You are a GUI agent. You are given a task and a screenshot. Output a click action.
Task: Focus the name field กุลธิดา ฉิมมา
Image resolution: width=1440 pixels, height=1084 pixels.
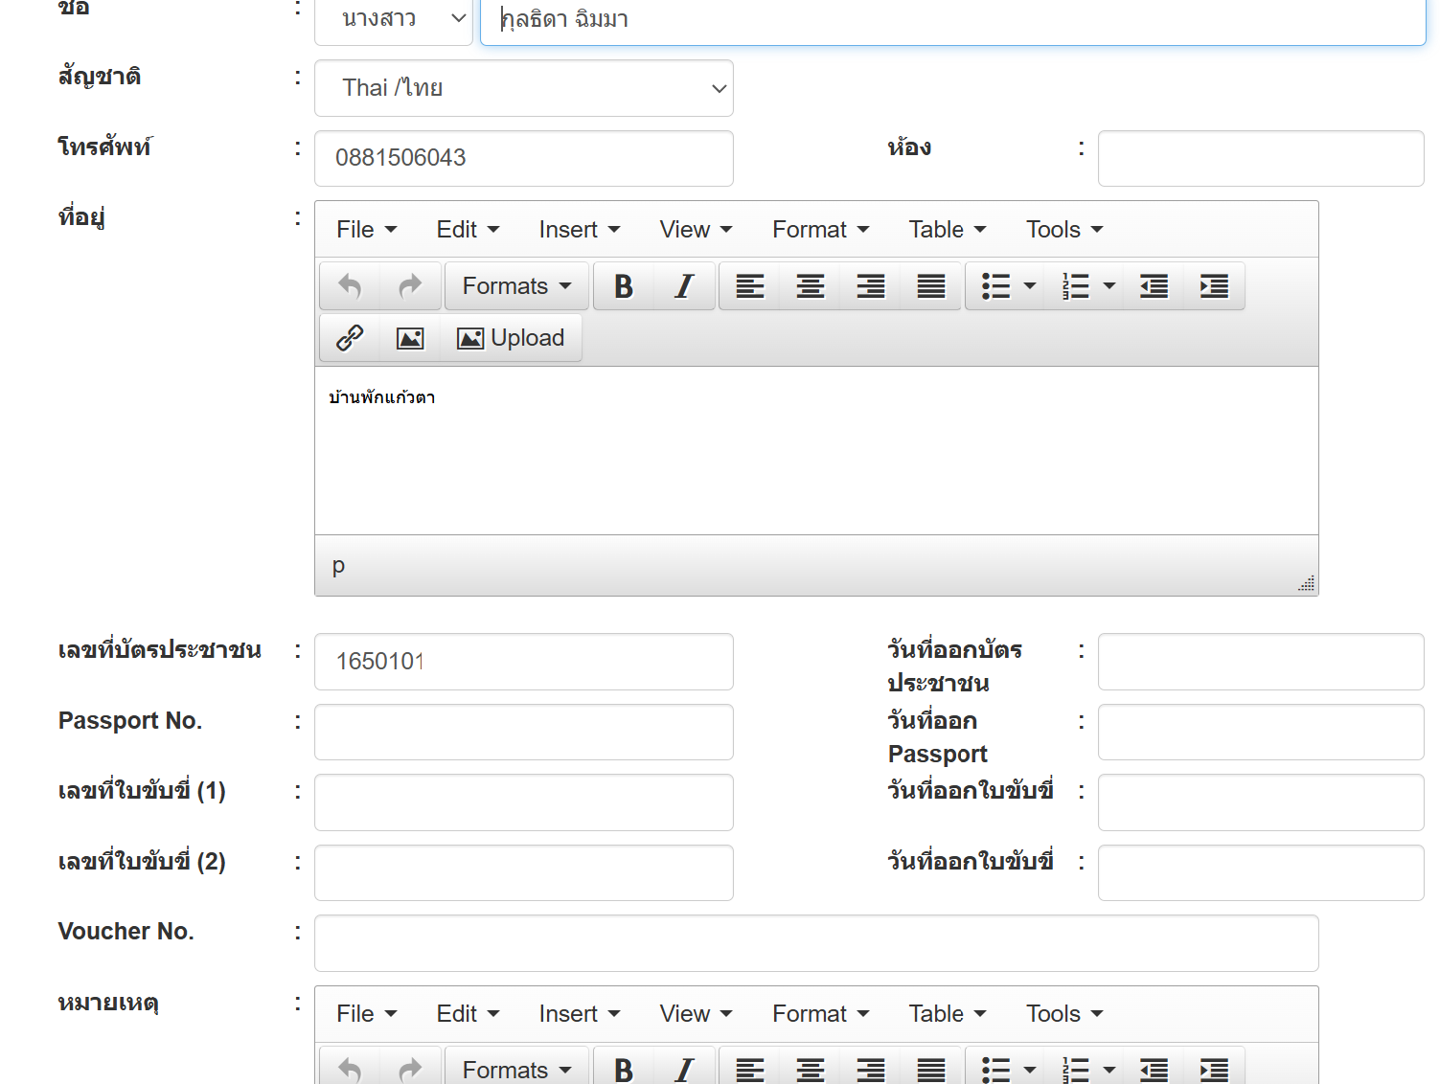pos(952,19)
